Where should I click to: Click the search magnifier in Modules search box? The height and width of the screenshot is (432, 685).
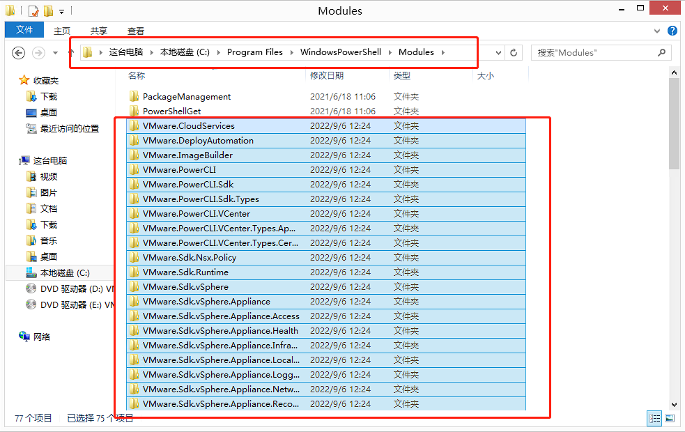661,52
